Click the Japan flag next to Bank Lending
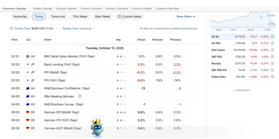279x139 pixels. [x=28, y=64]
